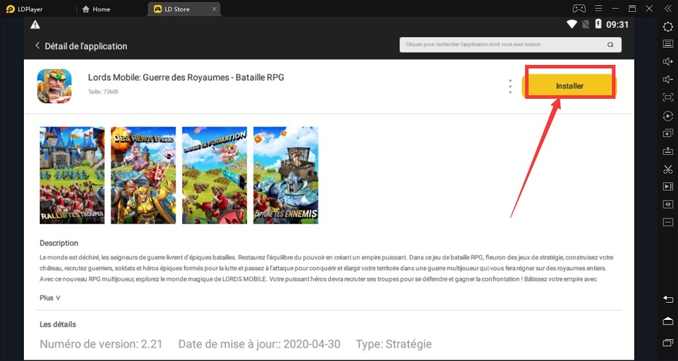Open the Capture Tes Ennemis screenshot
The width and height of the screenshot is (678, 361).
click(286, 175)
